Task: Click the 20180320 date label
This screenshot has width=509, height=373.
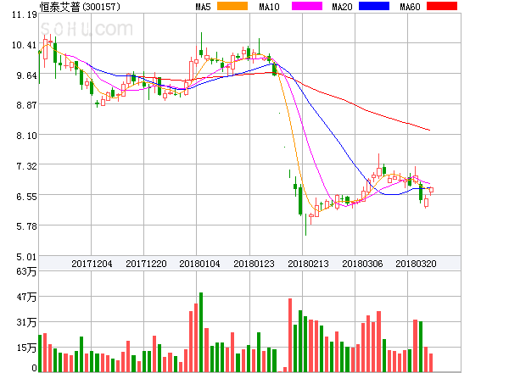Action: pyautogui.click(x=416, y=264)
